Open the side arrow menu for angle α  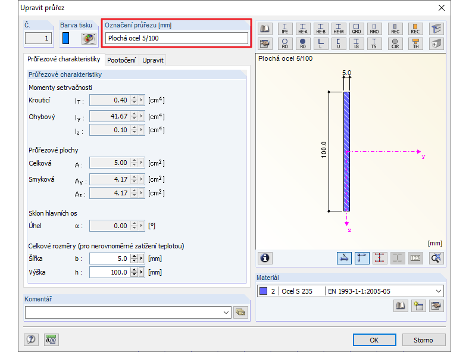[x=142, y=226]
